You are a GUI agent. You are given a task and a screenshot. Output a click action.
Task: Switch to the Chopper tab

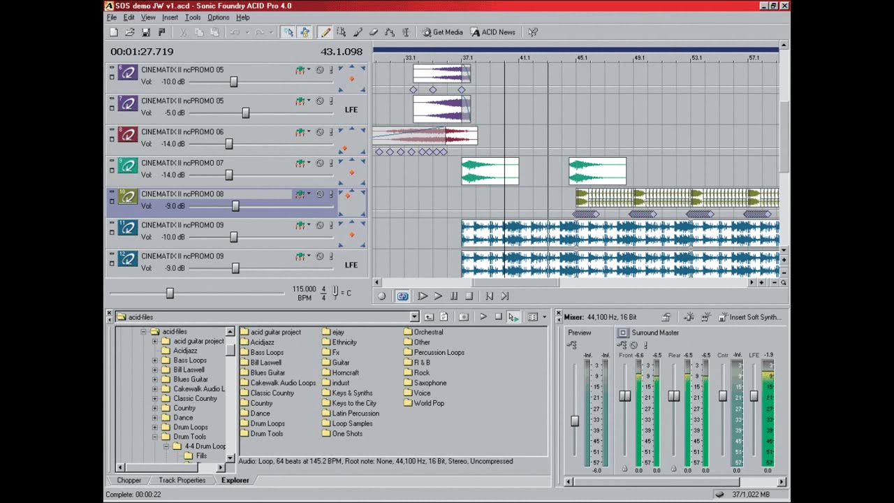click(129, 481)
